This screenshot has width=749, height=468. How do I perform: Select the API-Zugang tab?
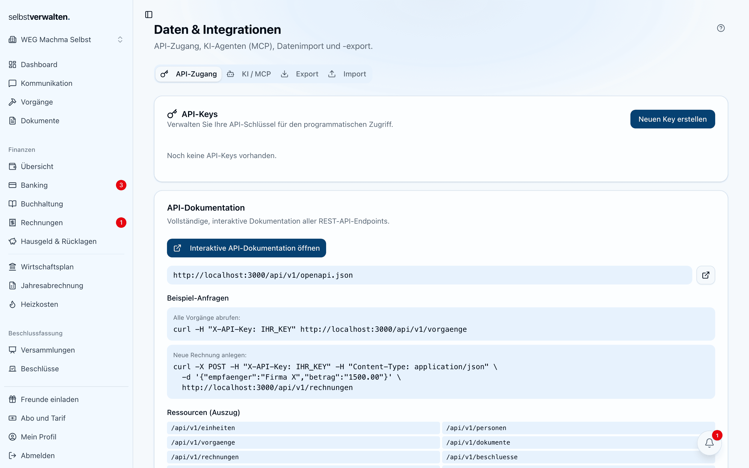point(189,74)
